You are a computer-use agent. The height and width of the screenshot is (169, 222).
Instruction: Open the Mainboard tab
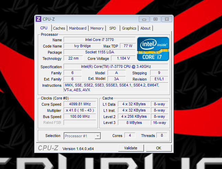pyautogui.click(x=78, y=28)
